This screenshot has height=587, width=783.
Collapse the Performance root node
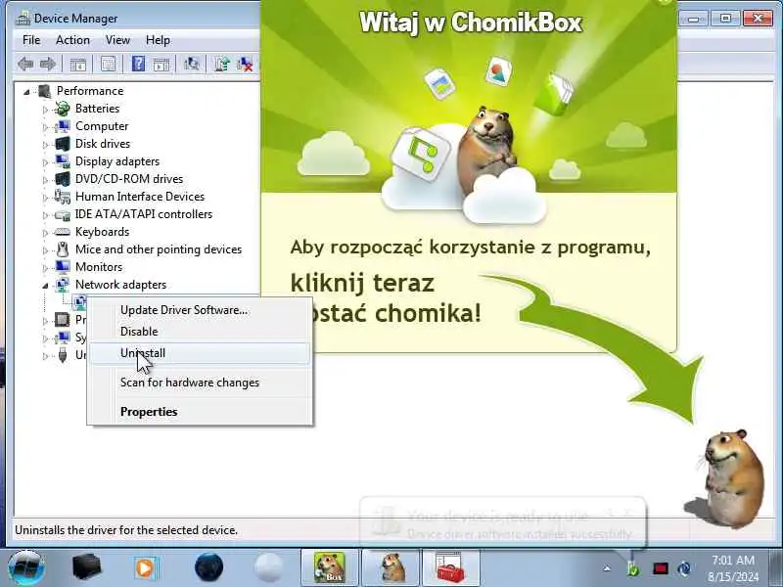(x=27, y=91)
